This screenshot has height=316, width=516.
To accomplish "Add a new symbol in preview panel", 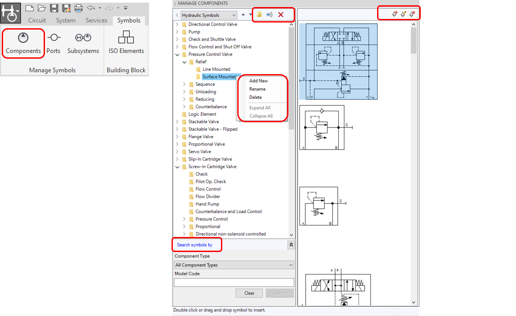I will (x=395, y=14).
